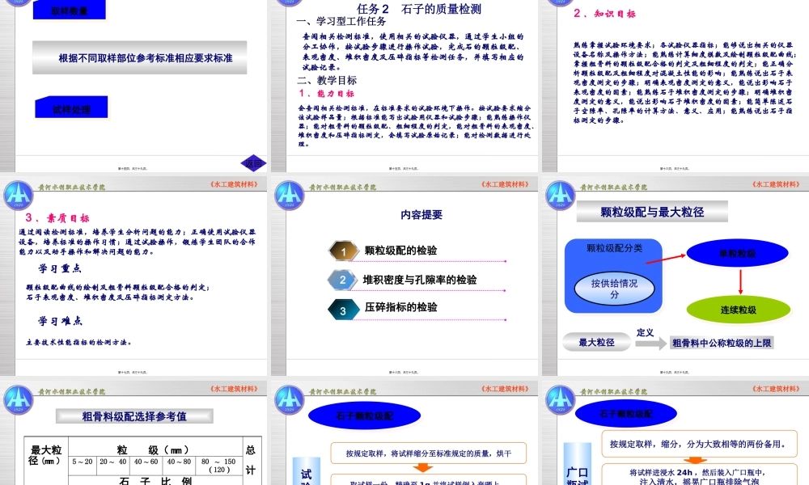
Task: Select numbered marker 3 beside 压碎指标的检验
Action: pos(344,309)
